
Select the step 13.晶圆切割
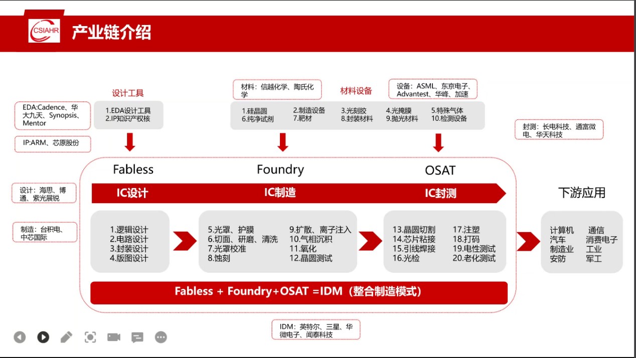point(414,230)
